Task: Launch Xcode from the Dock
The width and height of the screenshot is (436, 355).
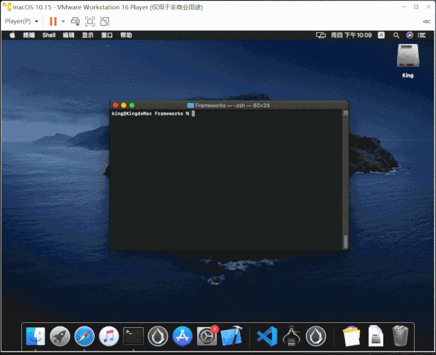Action: [x=231, y=336]
